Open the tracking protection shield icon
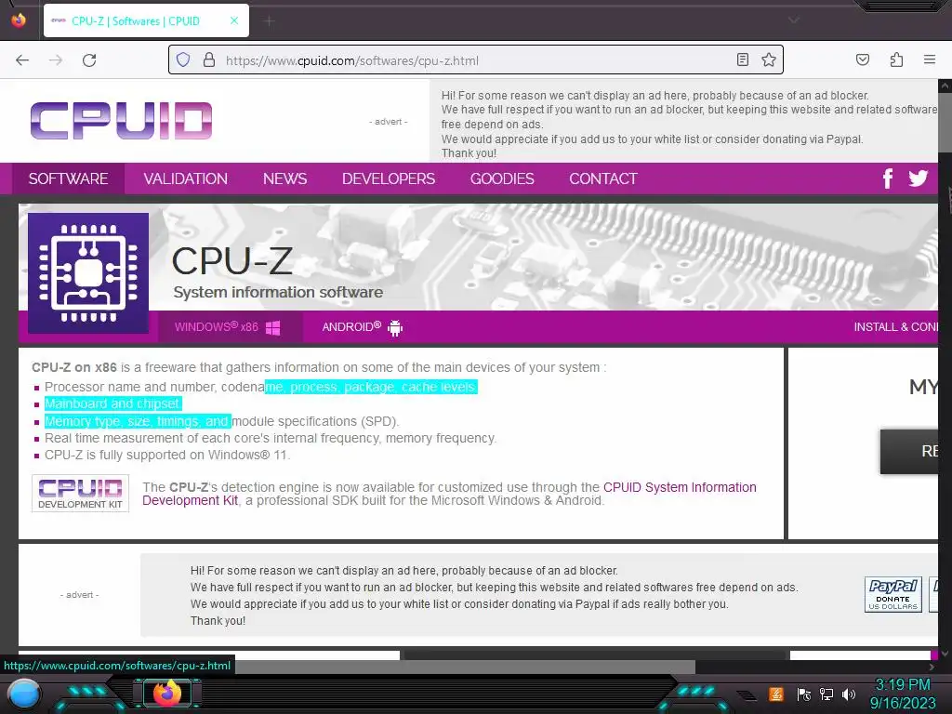 click(x=183, y=59)
